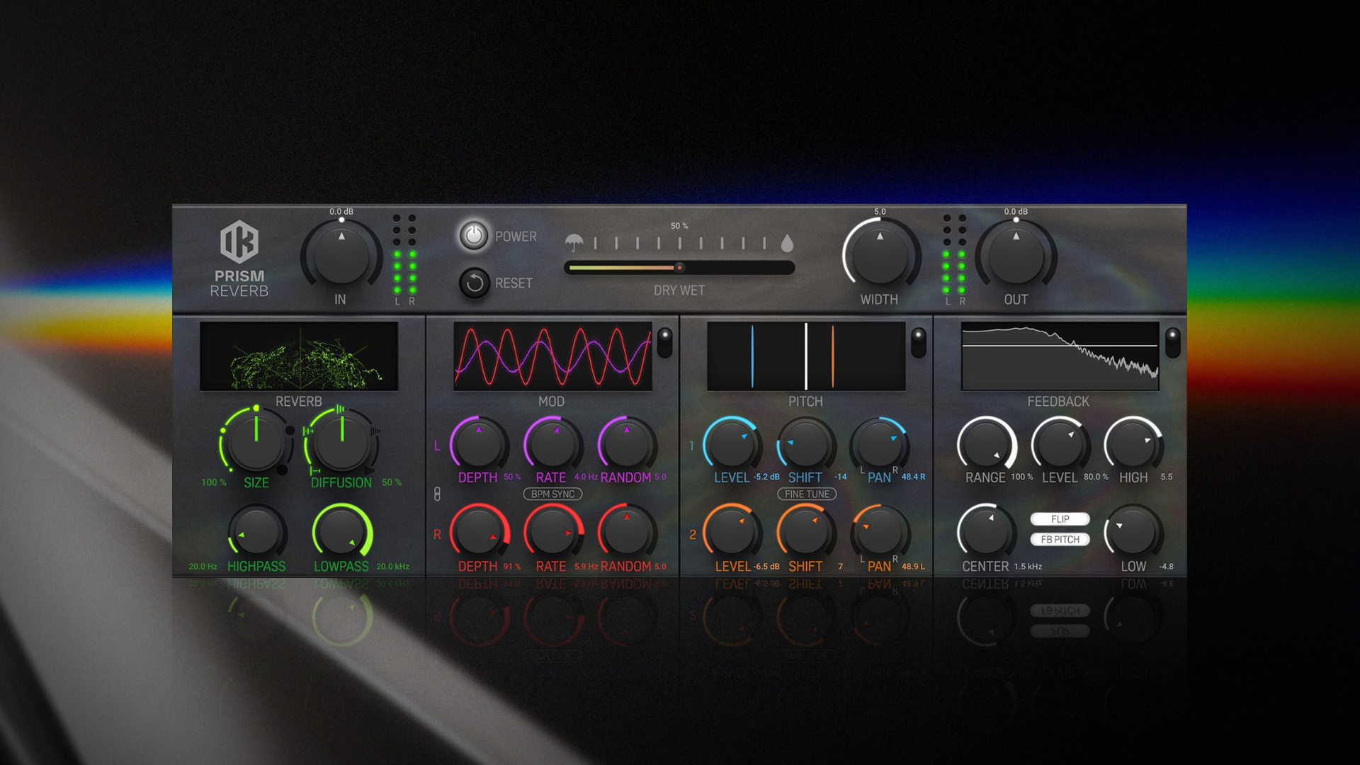Click the feedback LOW knob

coord(1133,531)
